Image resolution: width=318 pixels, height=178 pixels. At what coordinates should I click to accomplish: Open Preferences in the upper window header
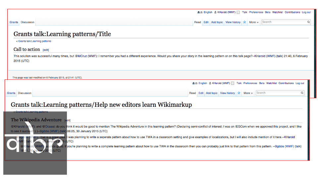point(256,12)
